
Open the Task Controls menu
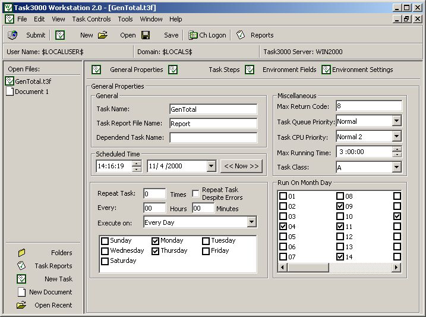(x=91, y=19)
